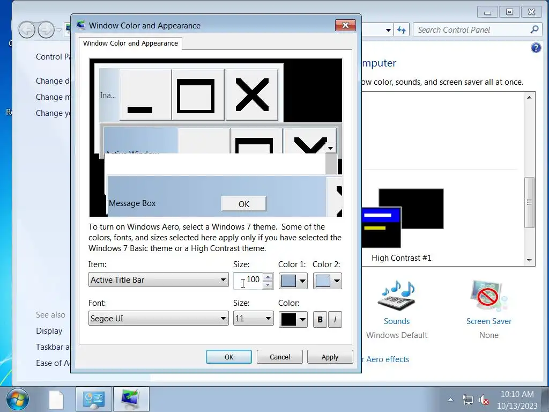Click the Control Panel Home sidebar link
549x412 pixels.
(53, 57)
